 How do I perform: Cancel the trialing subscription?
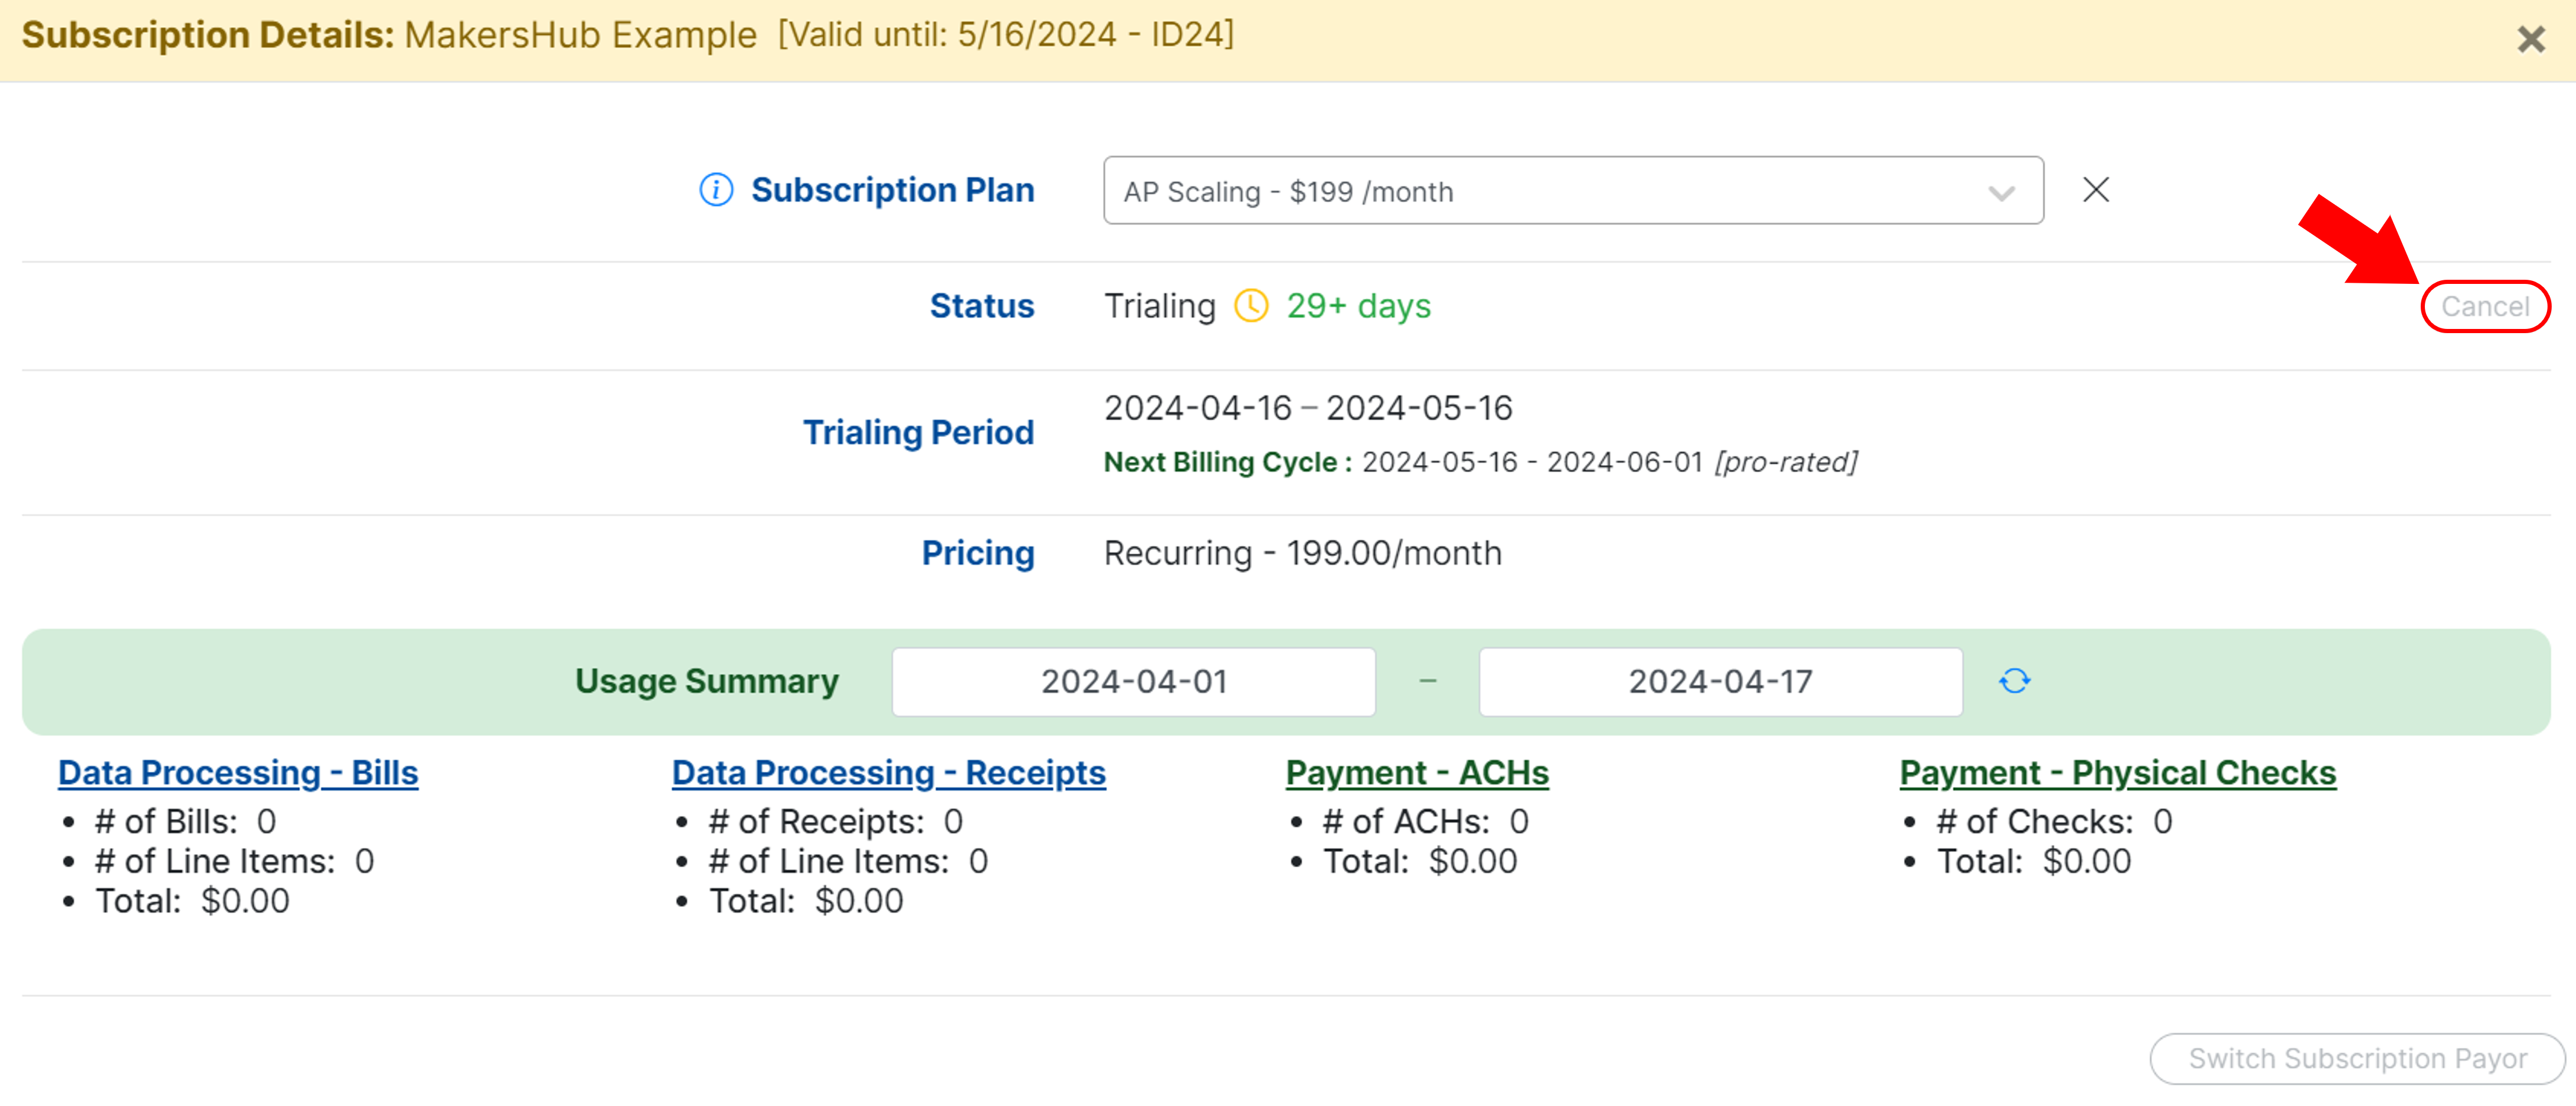point(2485,306)
